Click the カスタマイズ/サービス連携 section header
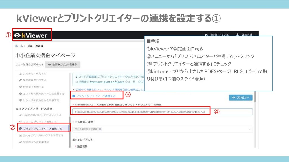The image size is (289, 162). (34, 109)
